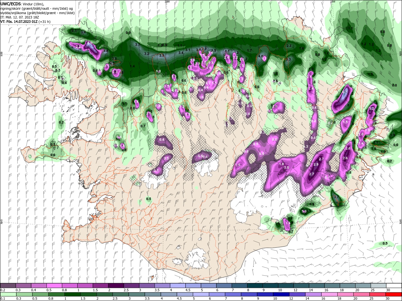Click the UWC/ECDS title text
Viewport: 402px width, 301px height.
tap(11, 3)
